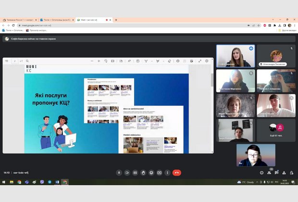Screen dimensions: 298x202
Task: Click the Present now screen-share button
Action: [x=159, y=173]
